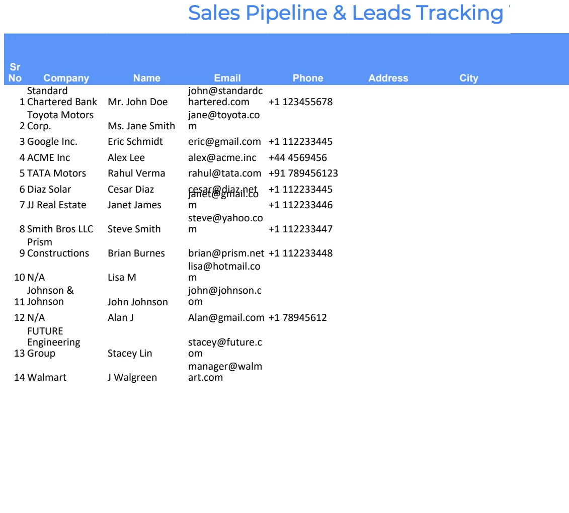Click the Rahul Verma name cell
Viewport: 569px width, 513px height.
136,174
